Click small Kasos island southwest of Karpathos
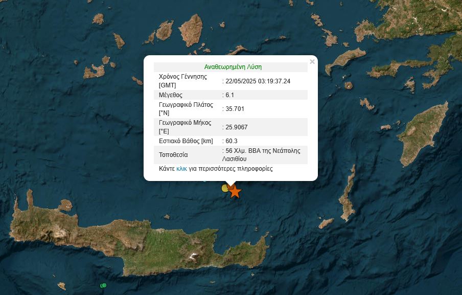 pos(326,223)
